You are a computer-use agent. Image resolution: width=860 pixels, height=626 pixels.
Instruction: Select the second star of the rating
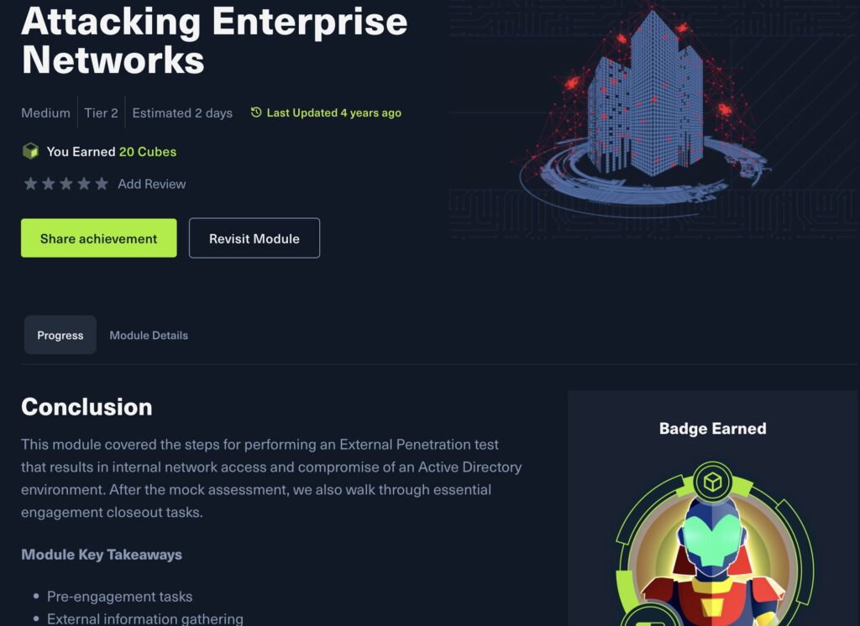[47, 182]
